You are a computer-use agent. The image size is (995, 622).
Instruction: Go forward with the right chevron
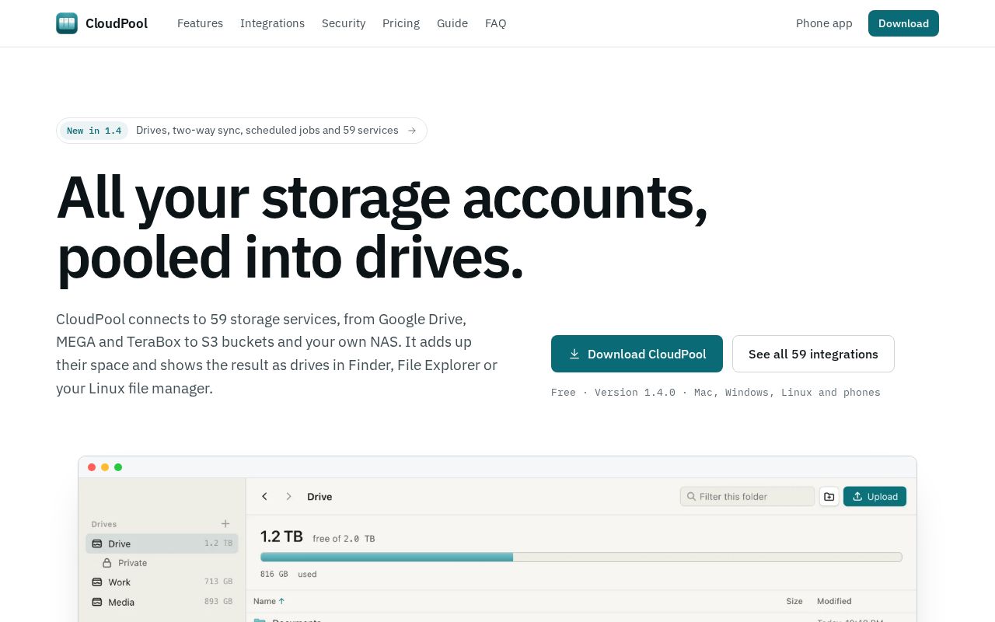[288, 496]
